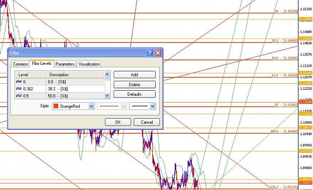
Task: Select the level icon for row 0.5
Action: point(19,96)
